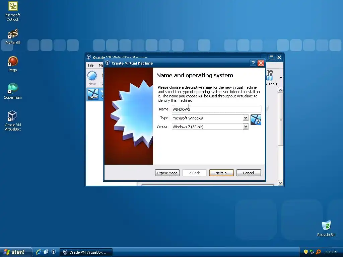Open the Type dropdown Microsoft Windows
This screenshot has height=257, width=343.
click(x=210, y=118)
